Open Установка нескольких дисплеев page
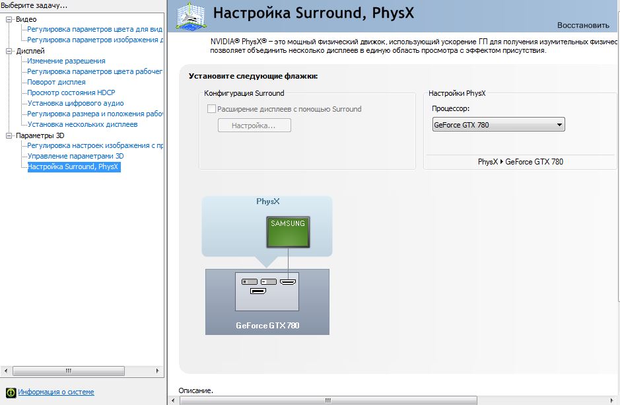The height and width of the screenshot is (405, 620). (83, 124)
